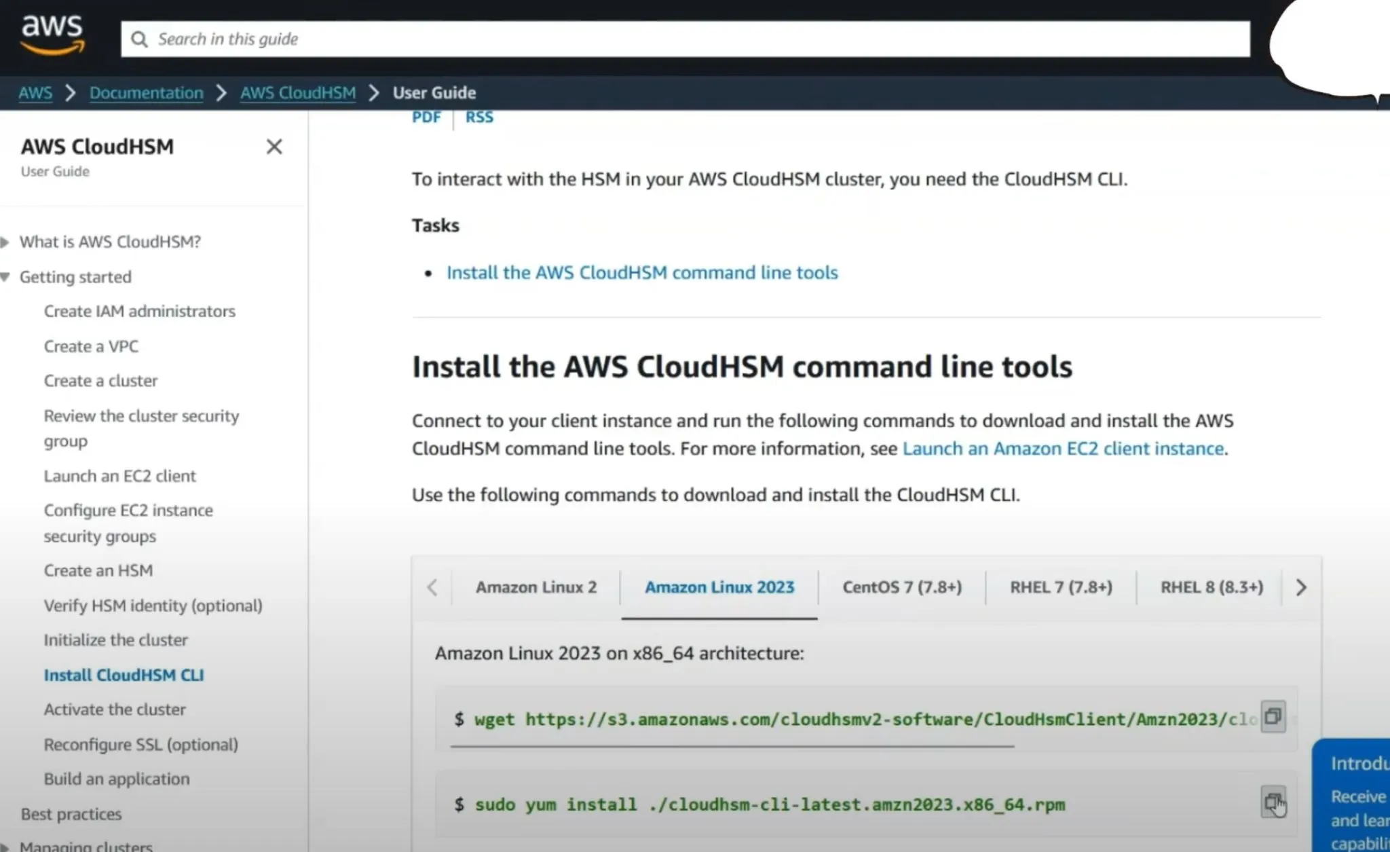Viewport: 1390px width, 852px height.
Task: Collapse the Getting started section
Action: point(6,276)
